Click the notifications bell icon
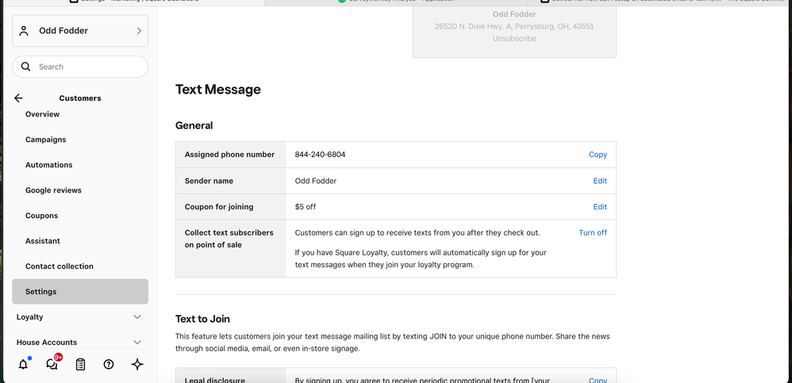Viewport: 792px width, 383px height. point(23,365)
